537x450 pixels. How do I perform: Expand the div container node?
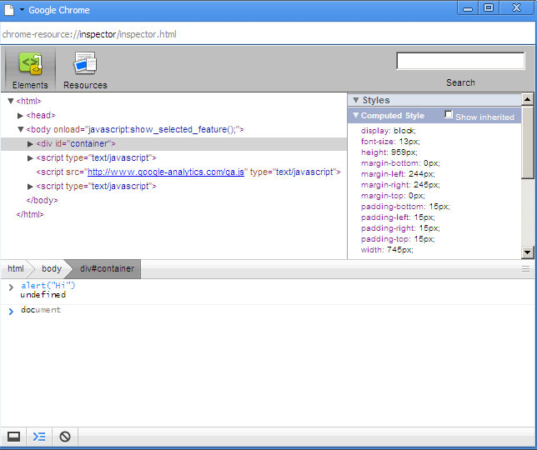point(31,144)
